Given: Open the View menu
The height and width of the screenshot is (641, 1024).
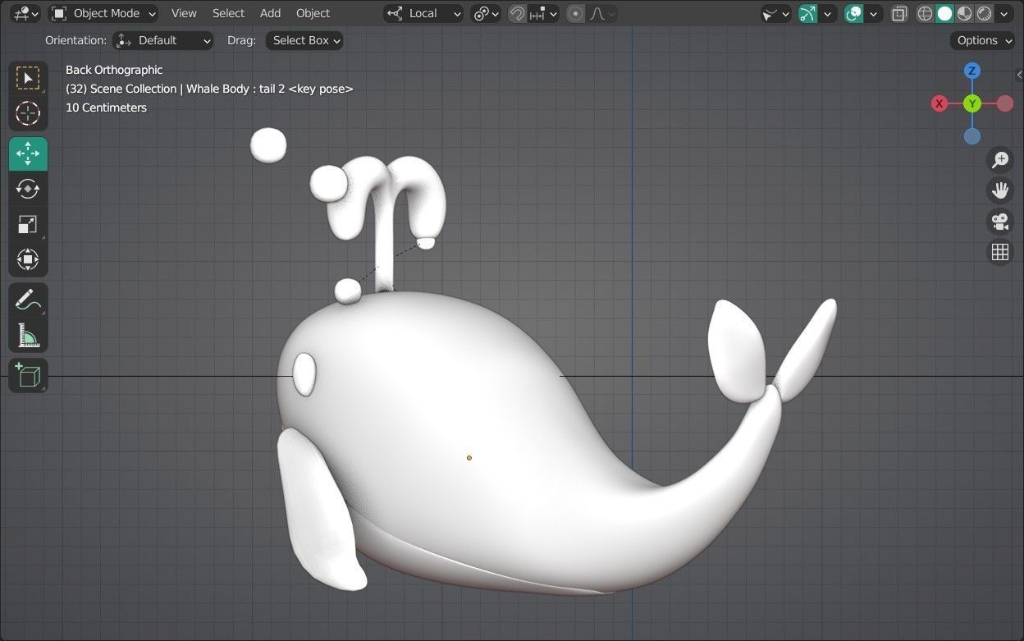Looking at the screenshot, I should point(184,13).
